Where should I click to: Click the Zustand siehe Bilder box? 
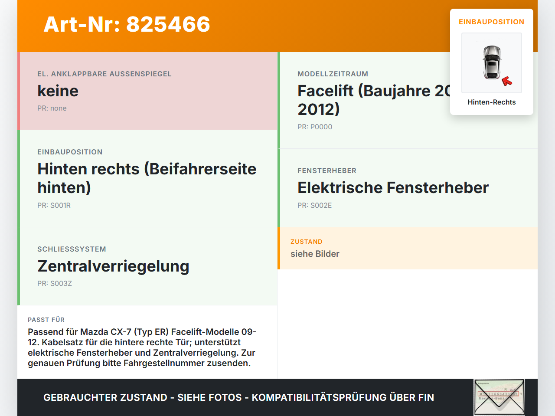(408, 248)
